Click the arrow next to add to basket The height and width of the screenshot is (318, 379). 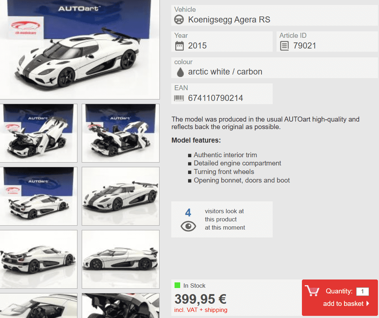point(368,303)
